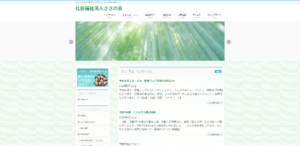The width and height of the screenshot is (300, 146).
Task: Open the 社会福祉法人ささの会 site title link
Action: click(99, 9)
